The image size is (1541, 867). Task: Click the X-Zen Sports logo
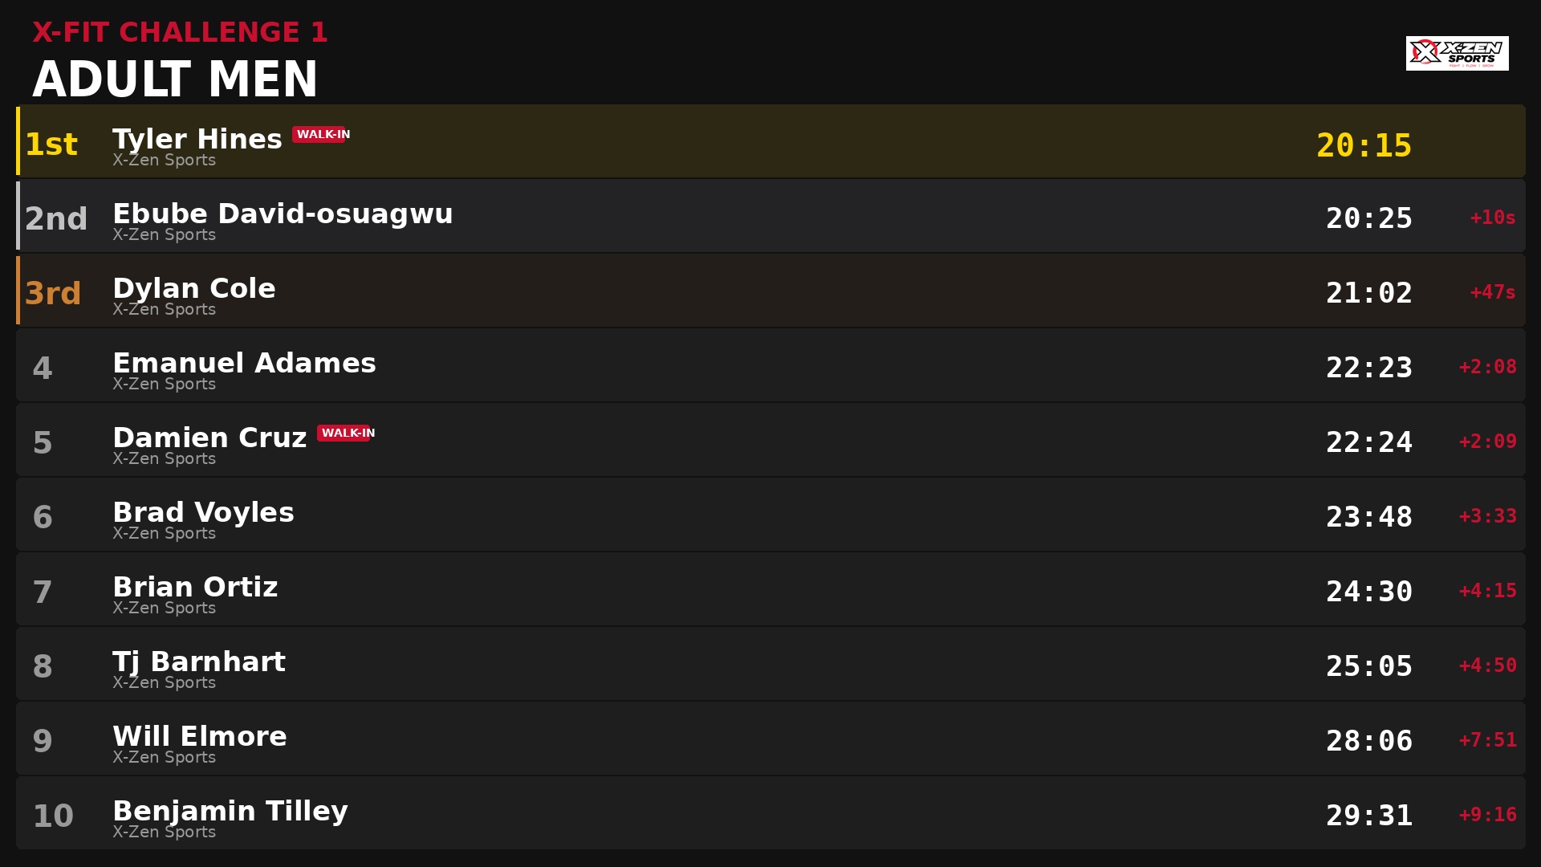pos(1457,53)
